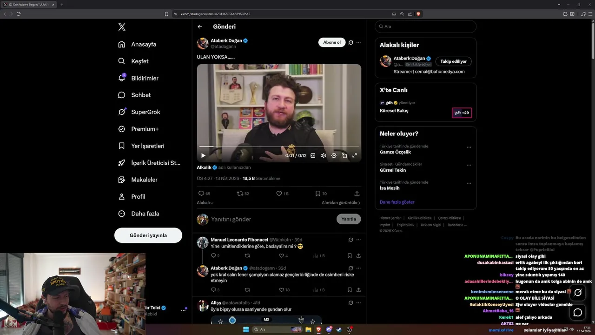The height and width of the screenshot is (335, 595).
Task: Expand the footer Daha fazla menu
Action: pyautogui.click(x=457, y=225)
